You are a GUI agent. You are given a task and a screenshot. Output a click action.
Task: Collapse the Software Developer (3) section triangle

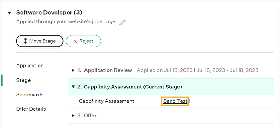pos(9,13)
